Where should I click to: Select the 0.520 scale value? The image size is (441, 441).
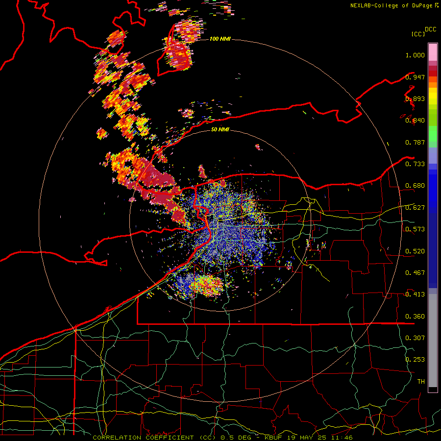click(415, 251)
